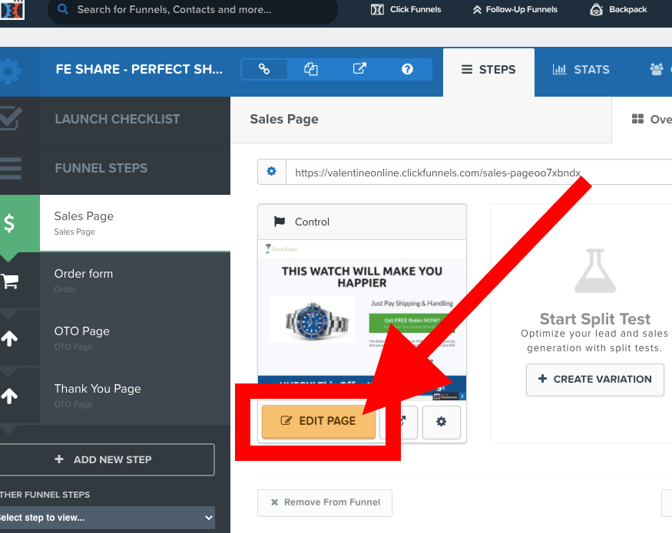
Task: Click the EDIT PAGE button
Action: coord(319,421)
